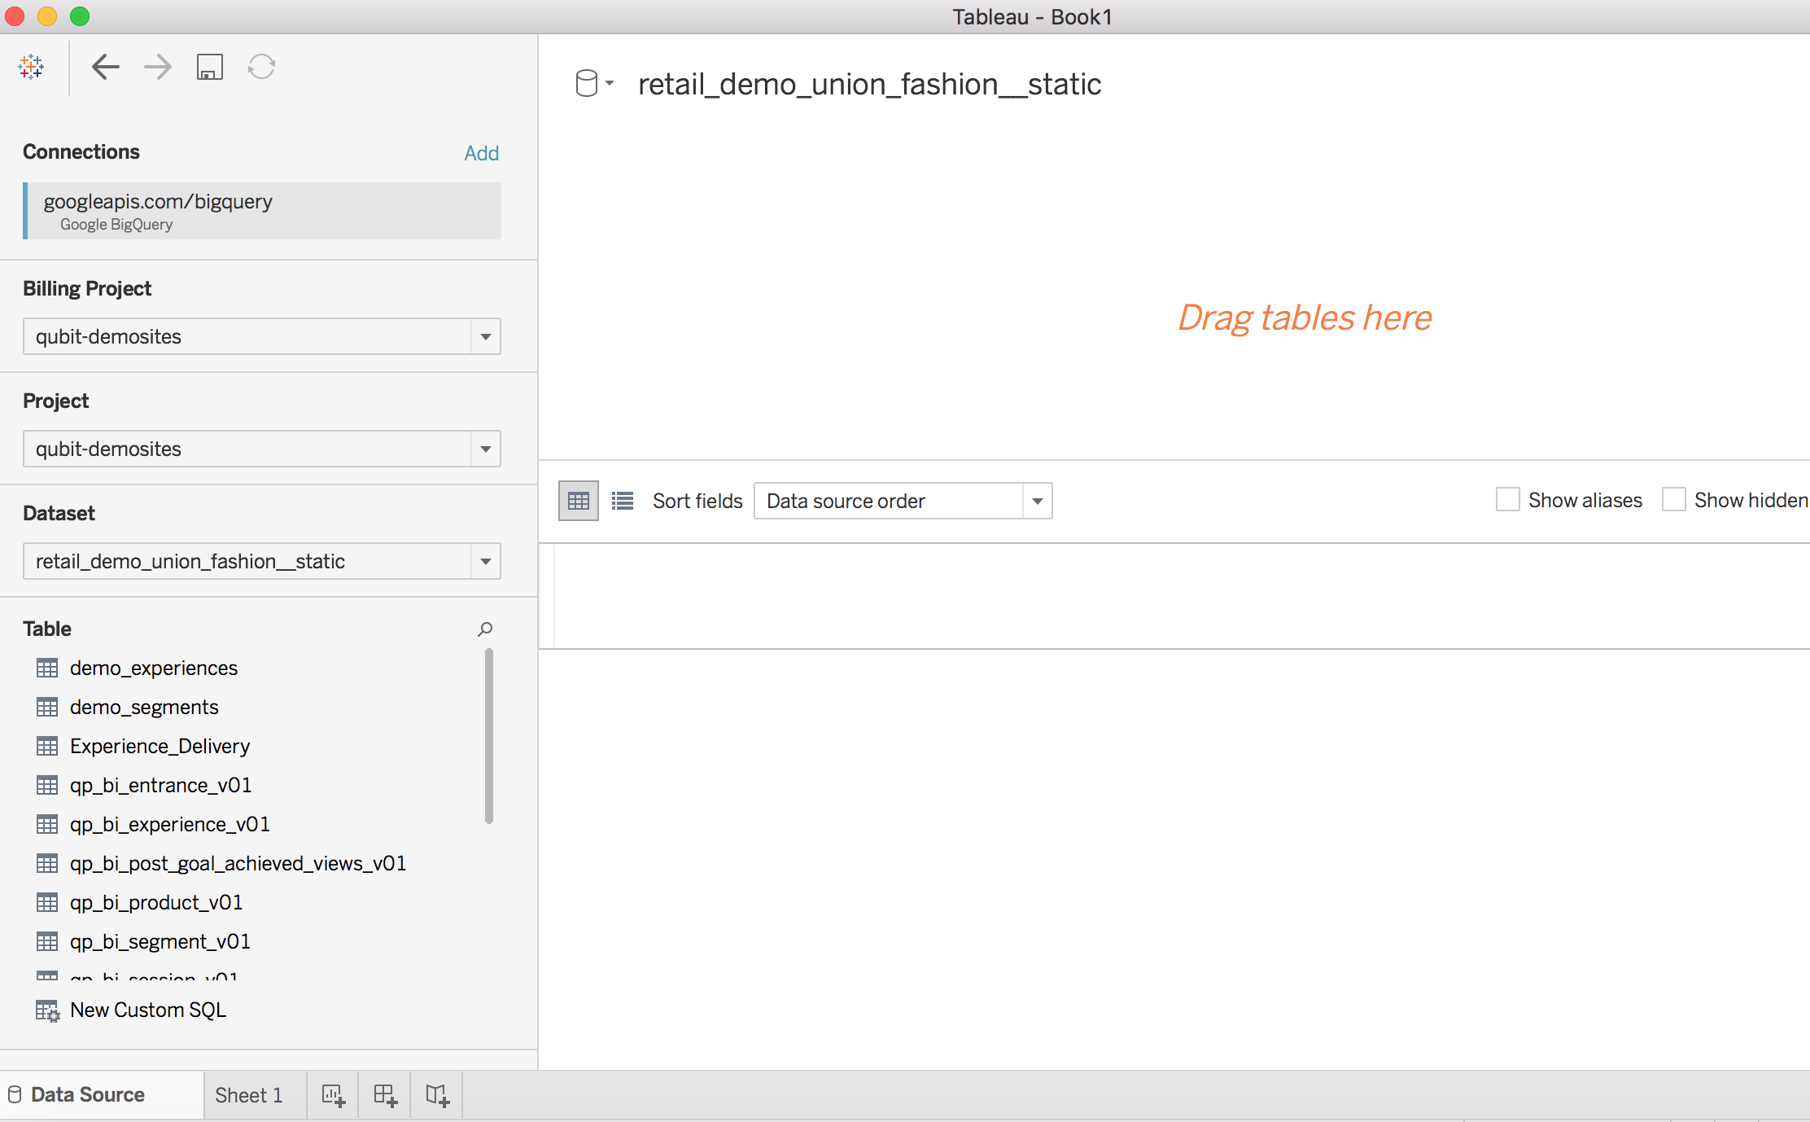The height and width of the screenshot is (1122, 1810).
Task: Click the Experience_Delivery table icon
Action: coord(47,746)
